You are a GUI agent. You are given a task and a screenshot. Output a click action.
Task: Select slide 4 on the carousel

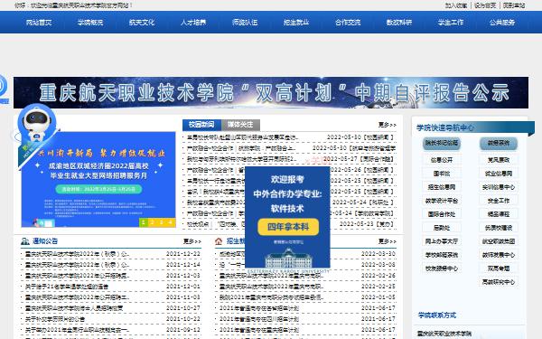171,222
